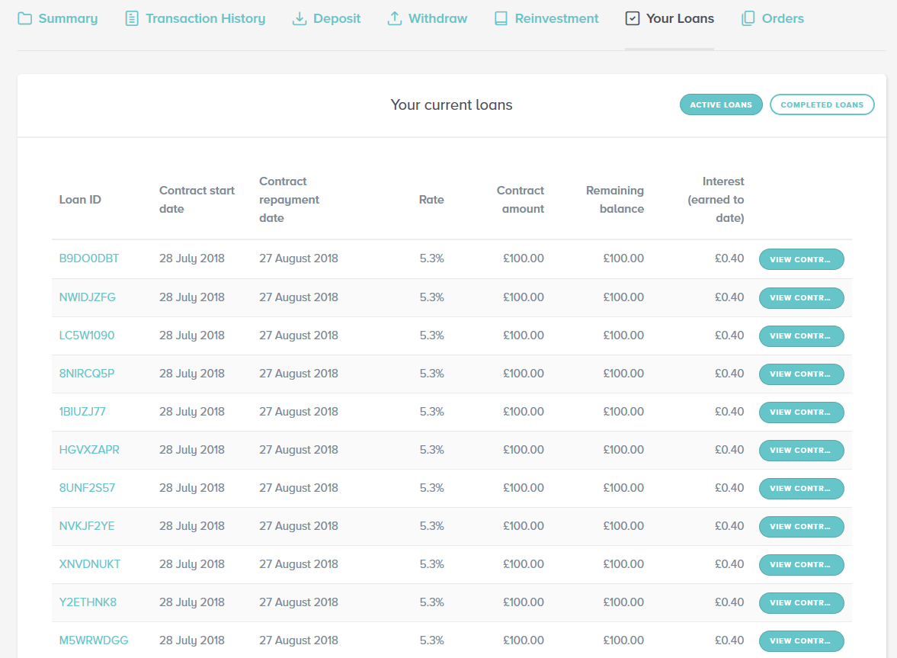View contract for loan LC5W1090
This screenshot has width=897, height=658.
pyautogui.click(x=802, y=336)
